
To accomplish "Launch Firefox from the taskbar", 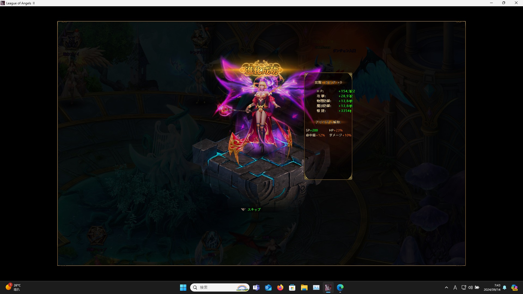I will pyautogui.click(x=280, y=287).
